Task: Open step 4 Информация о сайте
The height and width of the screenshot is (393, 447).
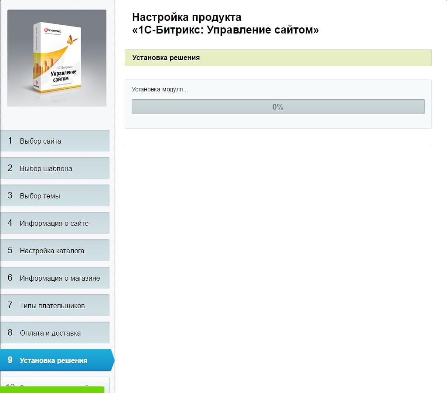Action: pos(55,223)
